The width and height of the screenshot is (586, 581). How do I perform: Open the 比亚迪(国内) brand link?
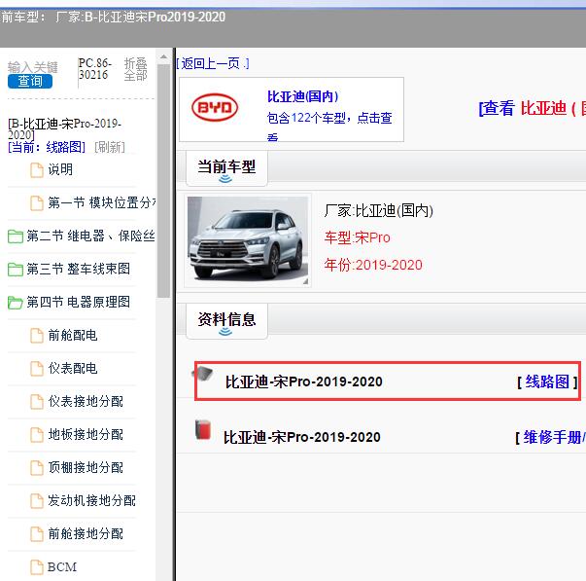(x=302, y=96)
